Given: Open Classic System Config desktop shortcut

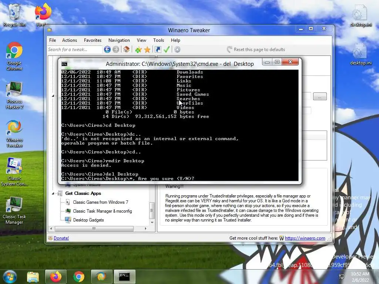Looking at the screenshot, I should [14, 172].
